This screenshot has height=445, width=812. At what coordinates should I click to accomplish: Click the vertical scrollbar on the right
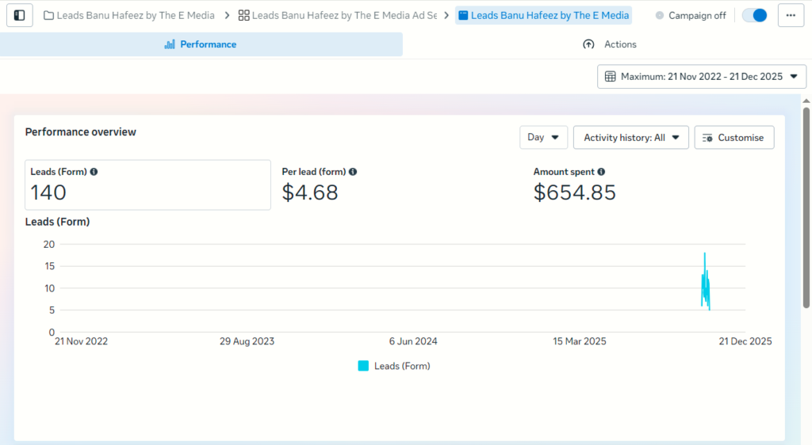click(x=806, y=206)
